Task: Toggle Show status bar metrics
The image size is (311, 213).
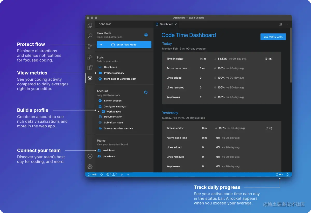Action: click(x=118, y=128)
